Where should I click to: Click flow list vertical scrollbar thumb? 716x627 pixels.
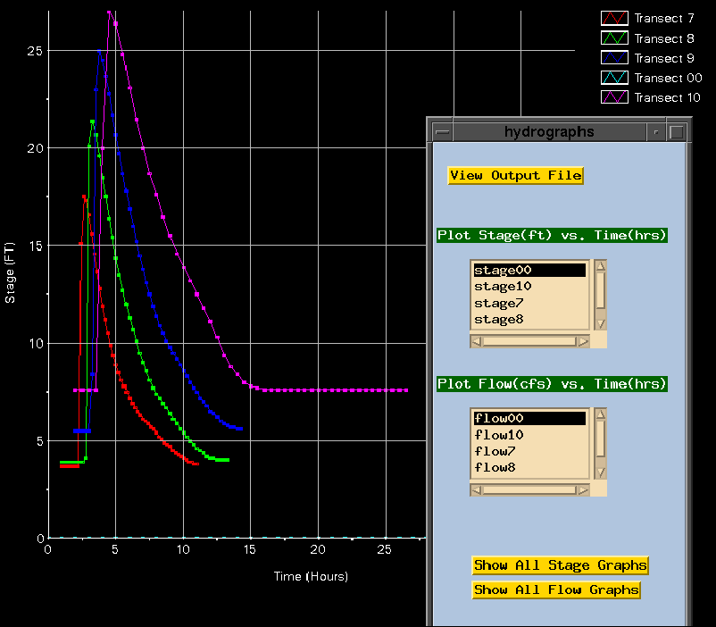point(601,439)
